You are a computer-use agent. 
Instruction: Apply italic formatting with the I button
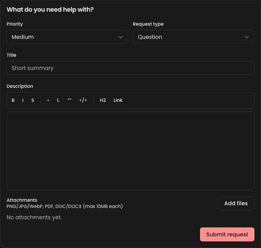[23, 100]
